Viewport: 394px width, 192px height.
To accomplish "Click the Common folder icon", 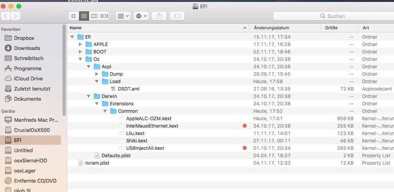I will point(113,111).
